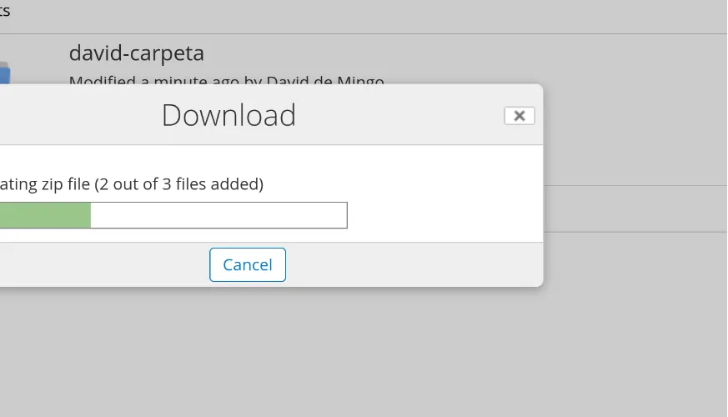
Task: Close the Download dialog with the X
Action: (519, 116)
